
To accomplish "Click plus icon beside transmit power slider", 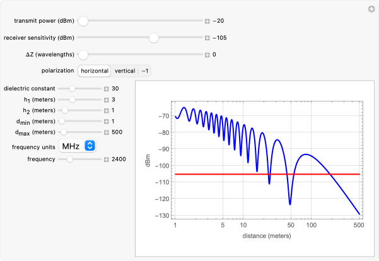I will 207,21.
